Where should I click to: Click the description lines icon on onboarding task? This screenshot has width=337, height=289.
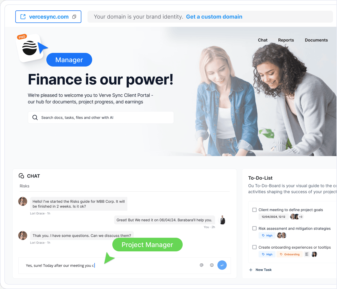307,254
